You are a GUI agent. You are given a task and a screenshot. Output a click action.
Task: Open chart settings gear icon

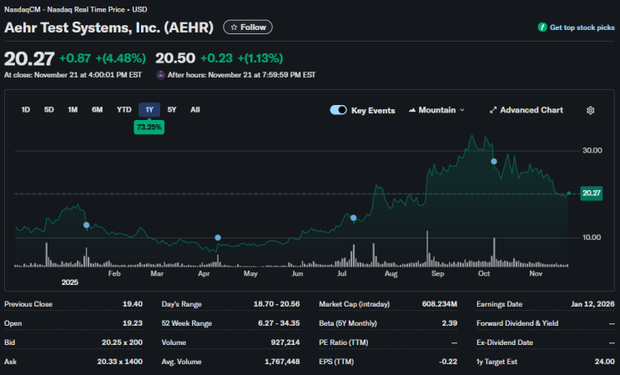(x=590, y=110)
